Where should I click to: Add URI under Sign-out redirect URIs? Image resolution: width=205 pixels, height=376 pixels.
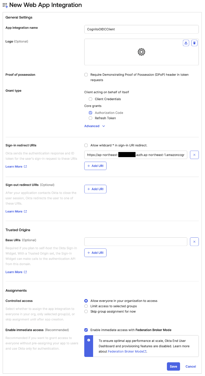click(95, 189)
